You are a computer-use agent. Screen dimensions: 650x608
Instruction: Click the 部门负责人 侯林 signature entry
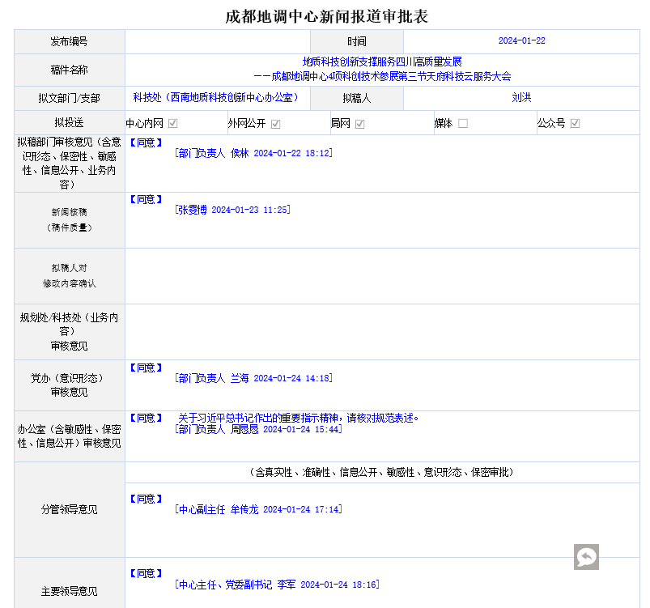tap(253, 153)
